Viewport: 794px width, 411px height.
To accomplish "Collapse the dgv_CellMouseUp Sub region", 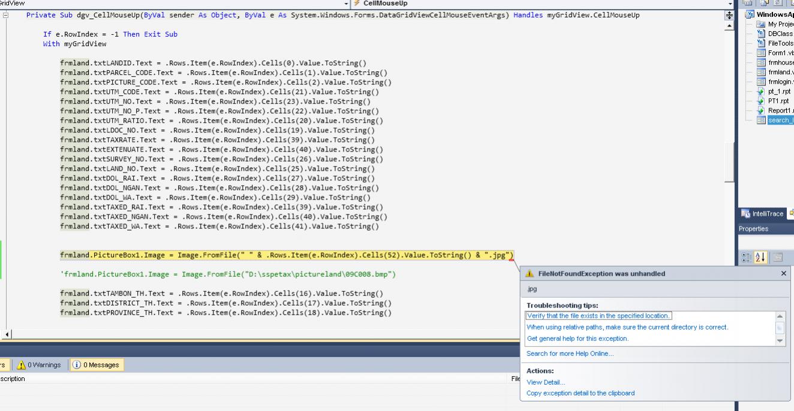I will click(6, 15).
